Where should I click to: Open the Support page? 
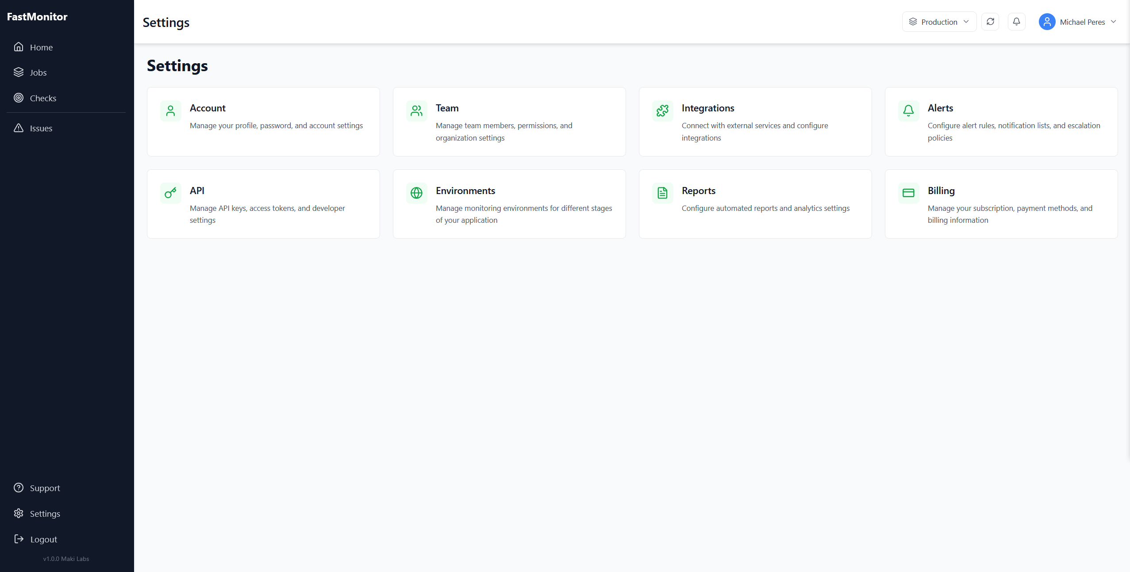click(x=45, y=488)
